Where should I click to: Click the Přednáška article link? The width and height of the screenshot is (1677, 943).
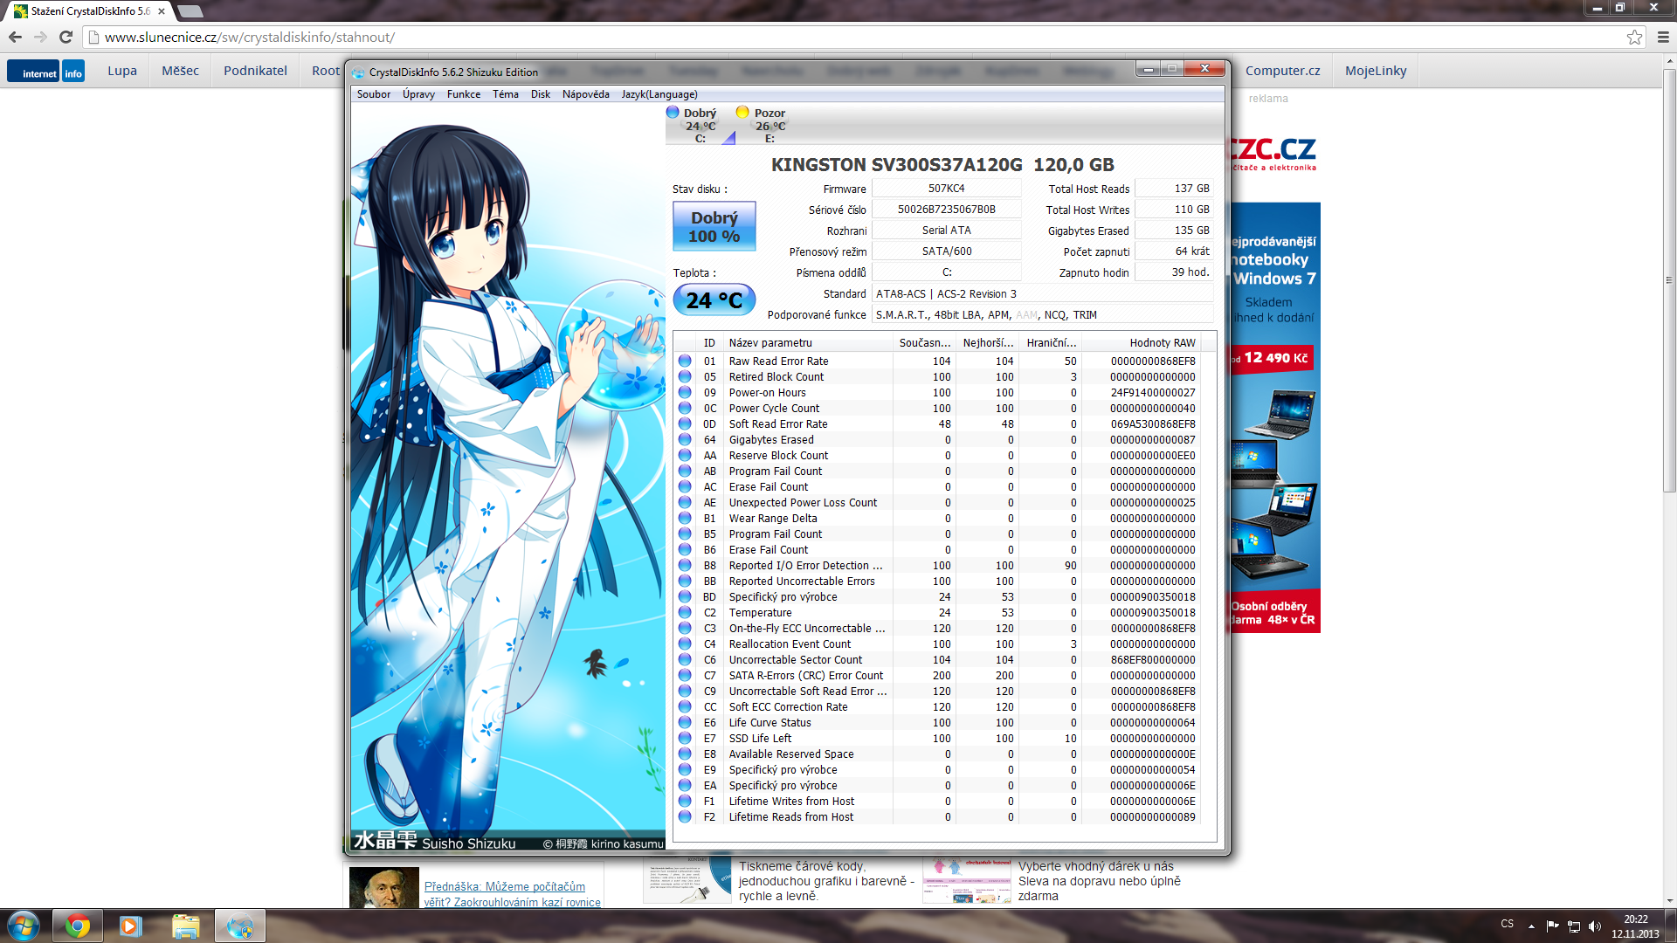[x=504, y=886]
